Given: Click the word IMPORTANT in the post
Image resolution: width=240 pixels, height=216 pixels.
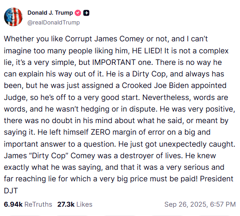Looking at the screenshot, I should 114,62.
